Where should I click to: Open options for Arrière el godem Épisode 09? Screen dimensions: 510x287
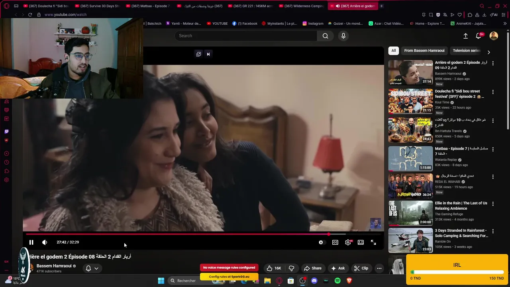coord(493,63)
